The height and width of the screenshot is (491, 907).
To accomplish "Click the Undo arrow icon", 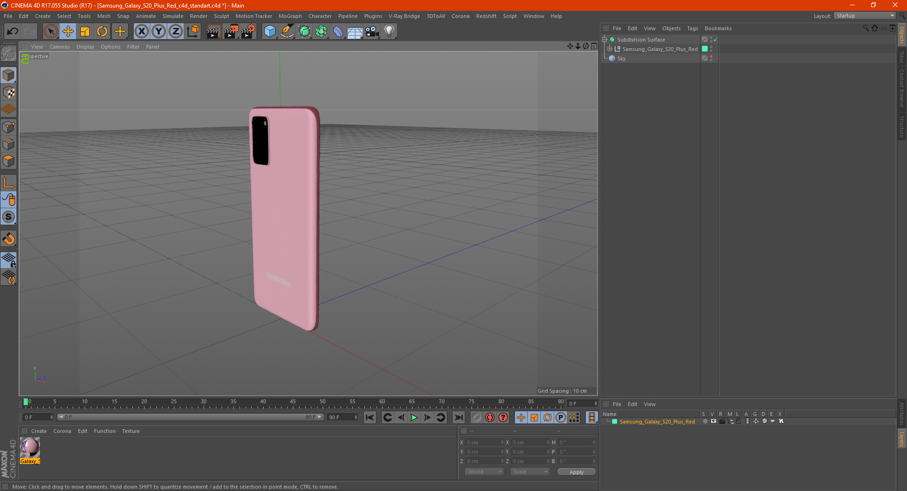I will (x=13, y=32).
